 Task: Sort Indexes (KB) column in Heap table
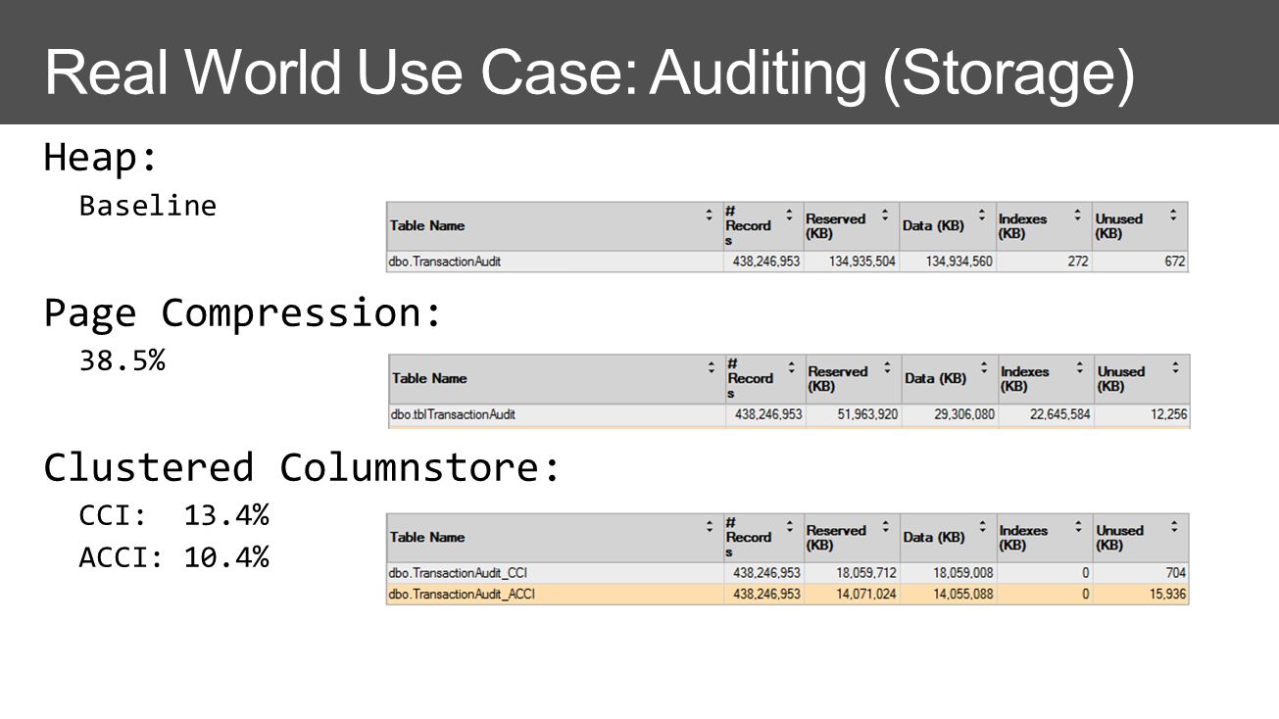coord(1077,215)
